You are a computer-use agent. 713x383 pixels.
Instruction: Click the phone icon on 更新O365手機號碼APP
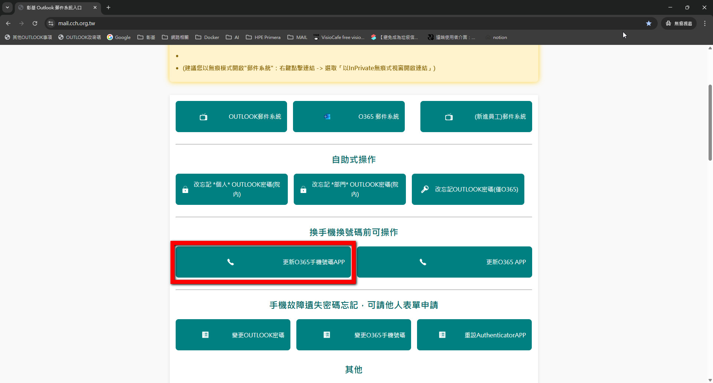coord(230,262)
